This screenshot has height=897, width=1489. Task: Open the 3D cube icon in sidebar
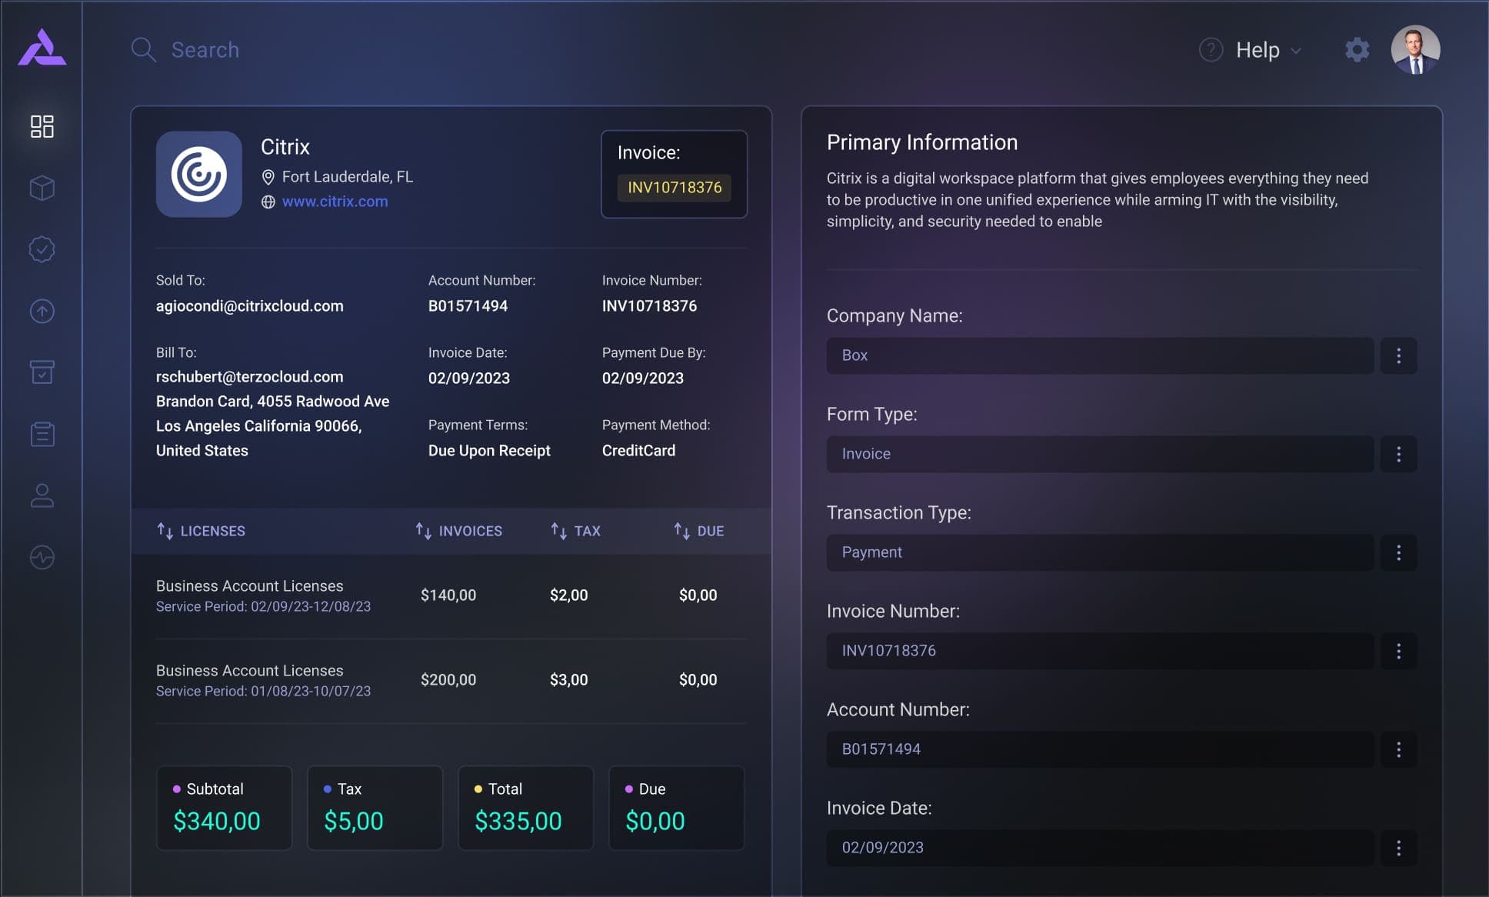tap(42, 188)
